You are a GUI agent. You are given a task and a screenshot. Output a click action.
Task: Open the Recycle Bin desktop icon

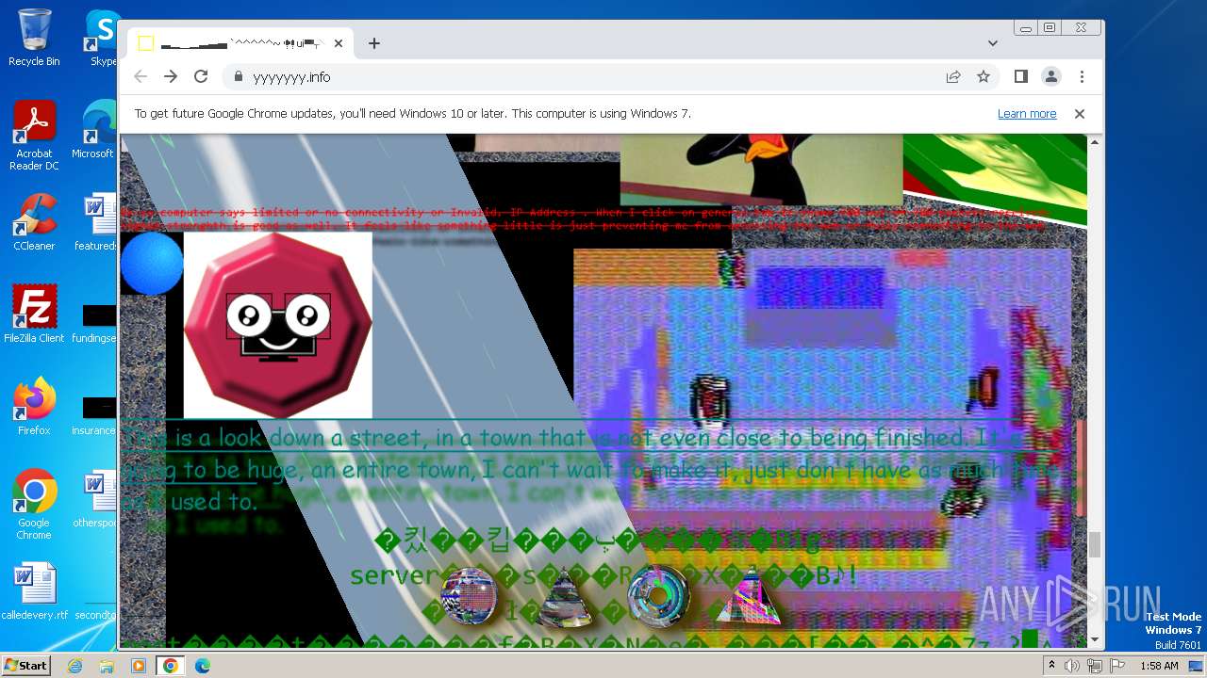[34, 38]
